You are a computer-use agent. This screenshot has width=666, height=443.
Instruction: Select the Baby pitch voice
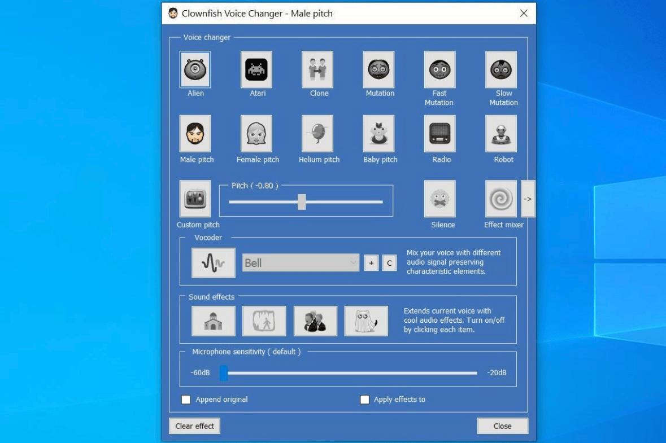pyautogui.click(x=378, y=134)
